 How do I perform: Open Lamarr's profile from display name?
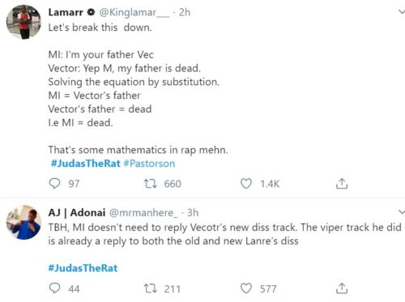(66, 12)
